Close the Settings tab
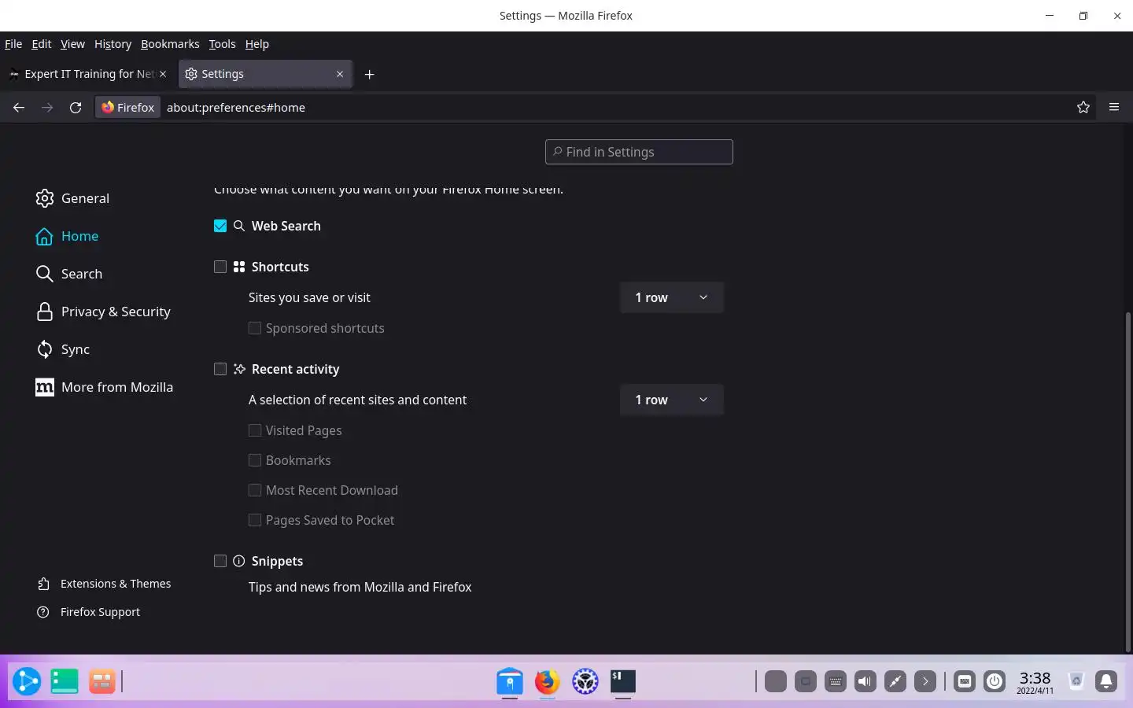The height and width of the screenshot is (708, 1133). click(x=340, y=74)
